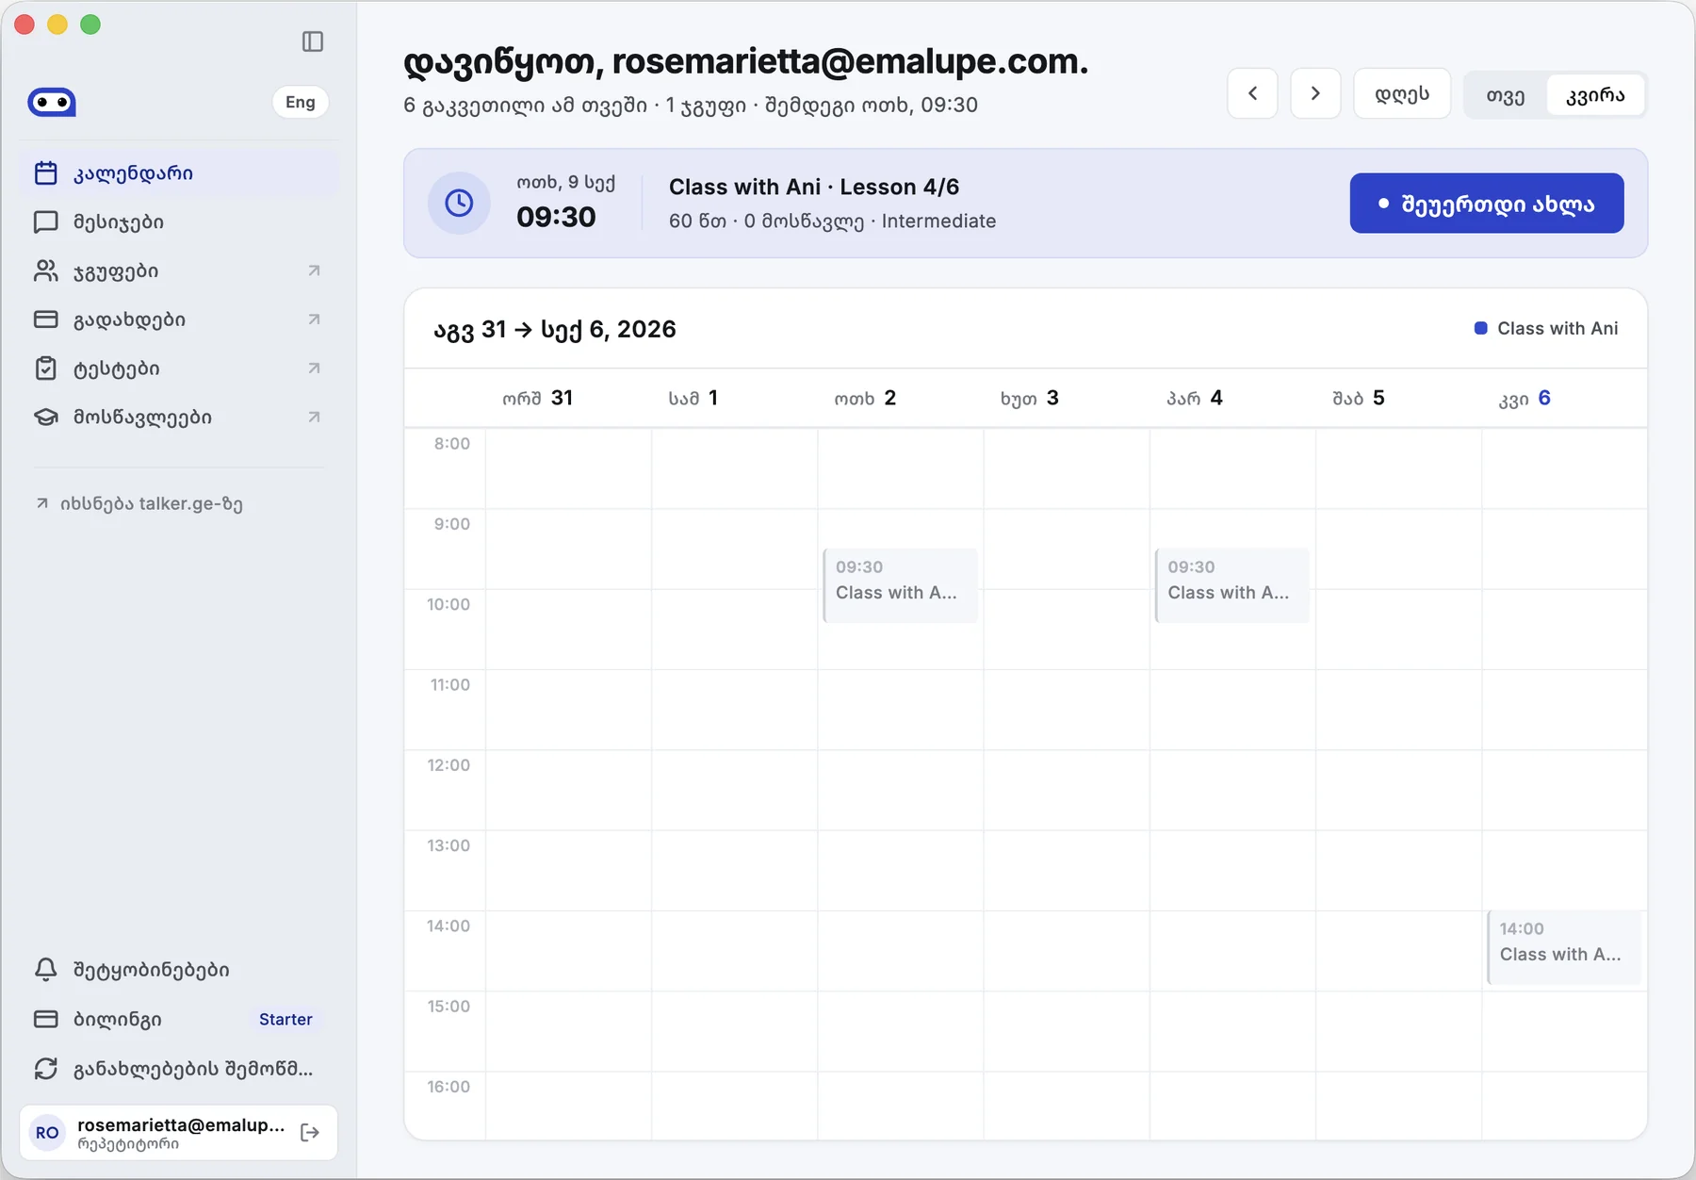Click the Starter plan badge
The height and width of the screenshot is (1180, 1696).
click(x=285, y=1019)
